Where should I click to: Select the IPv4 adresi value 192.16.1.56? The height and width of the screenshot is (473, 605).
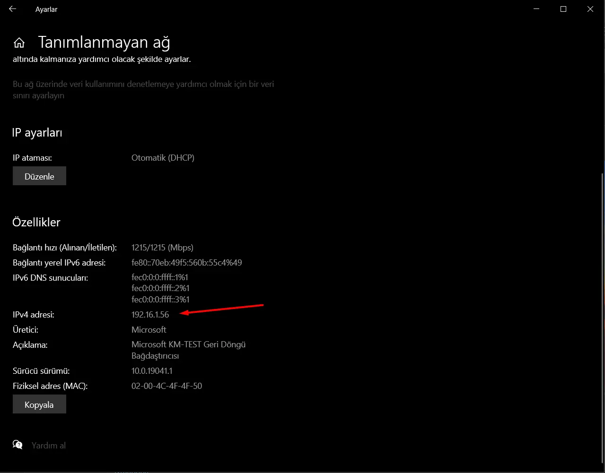coord(150,314)
